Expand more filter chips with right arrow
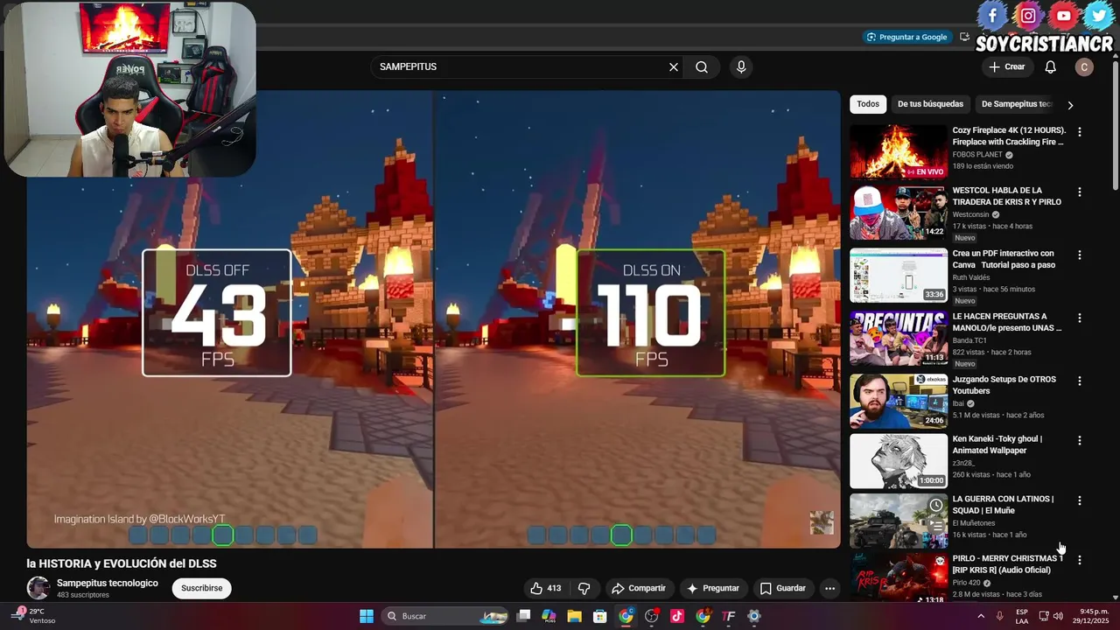The width and height of the screenshot is (1120, 630). click(x=1070, y=105)
